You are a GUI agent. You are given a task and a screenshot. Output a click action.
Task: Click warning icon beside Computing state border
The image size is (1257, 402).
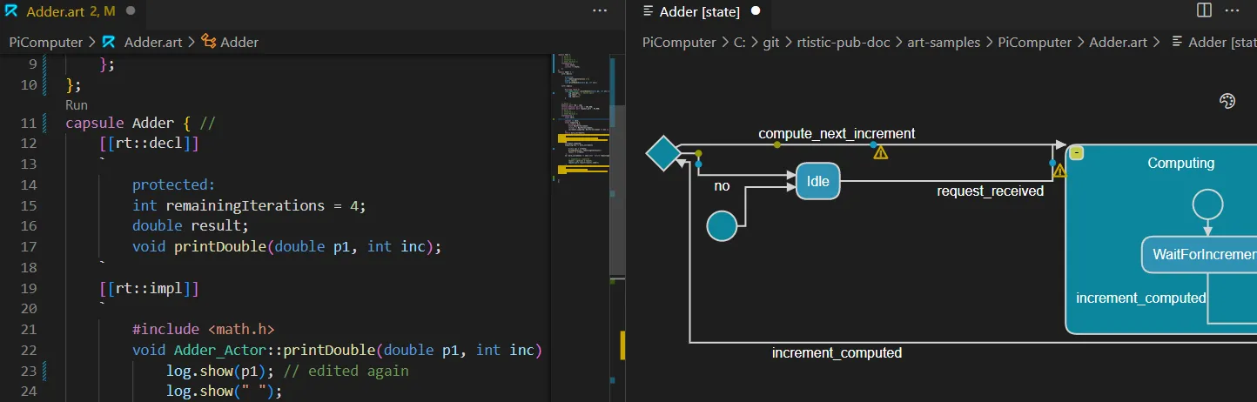click(x=1059, y=171)
